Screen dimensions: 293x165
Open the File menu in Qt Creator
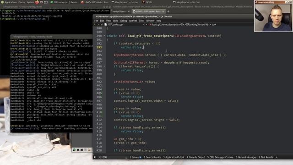96,21
